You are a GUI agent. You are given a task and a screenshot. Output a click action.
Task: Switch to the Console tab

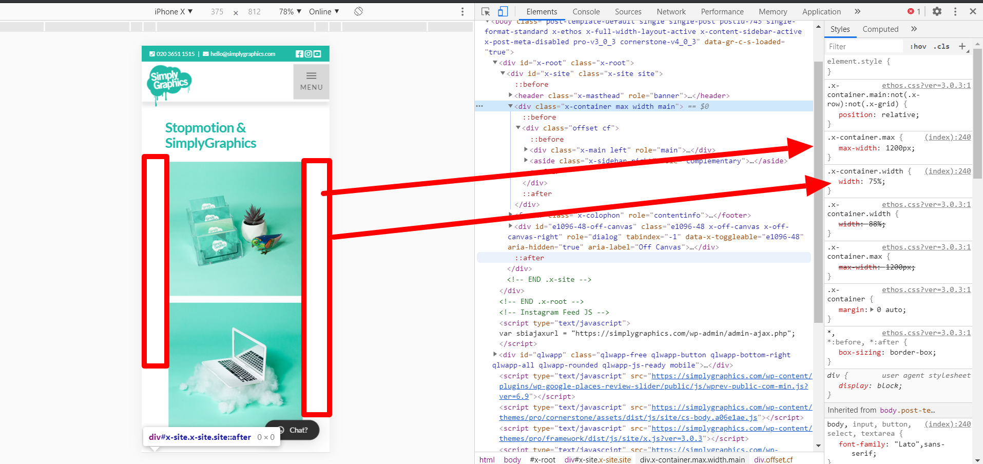click(586, 11)
